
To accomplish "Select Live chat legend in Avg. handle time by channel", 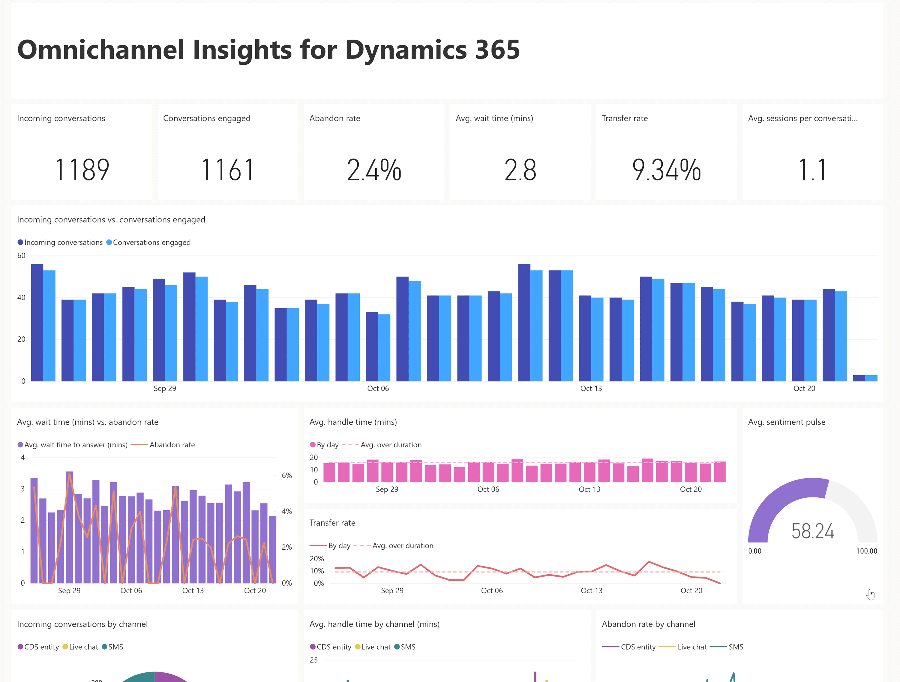I will [x=373, y=647].
